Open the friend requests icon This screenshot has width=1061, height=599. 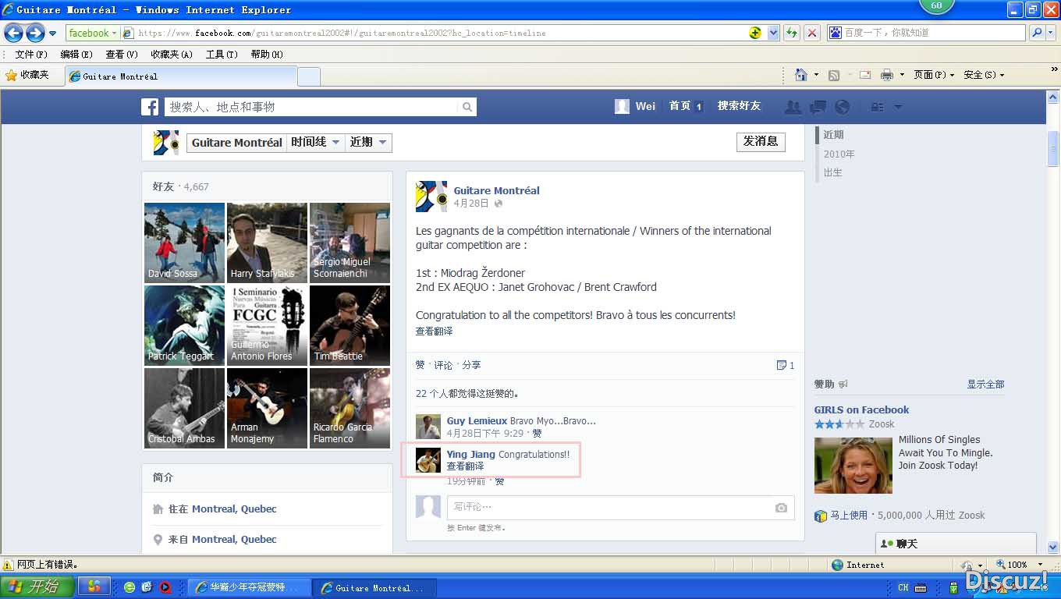793,107
